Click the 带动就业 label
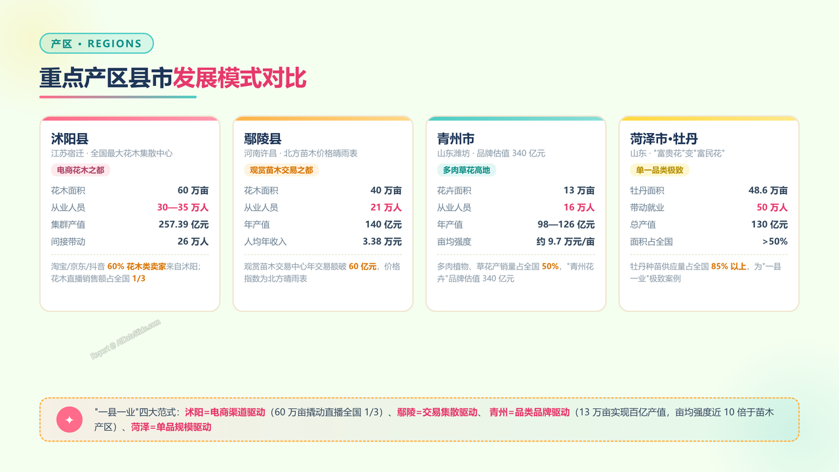This screenshot has width=839, height=472. pos(647,207)
